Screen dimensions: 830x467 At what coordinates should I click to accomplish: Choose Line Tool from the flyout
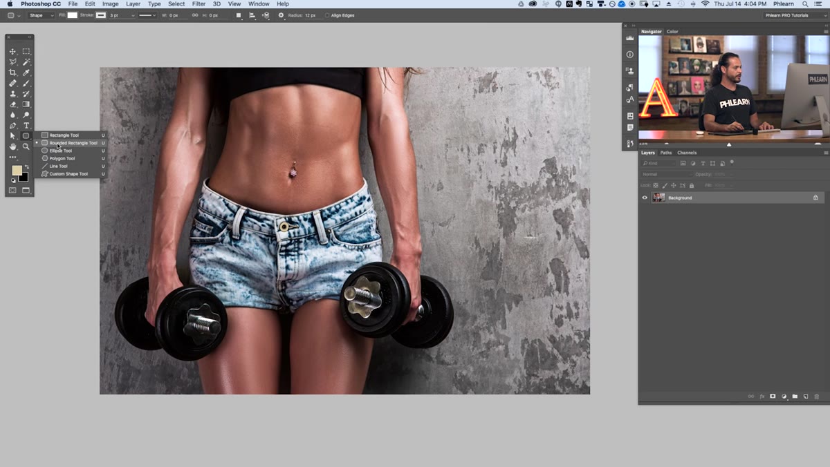72,166
